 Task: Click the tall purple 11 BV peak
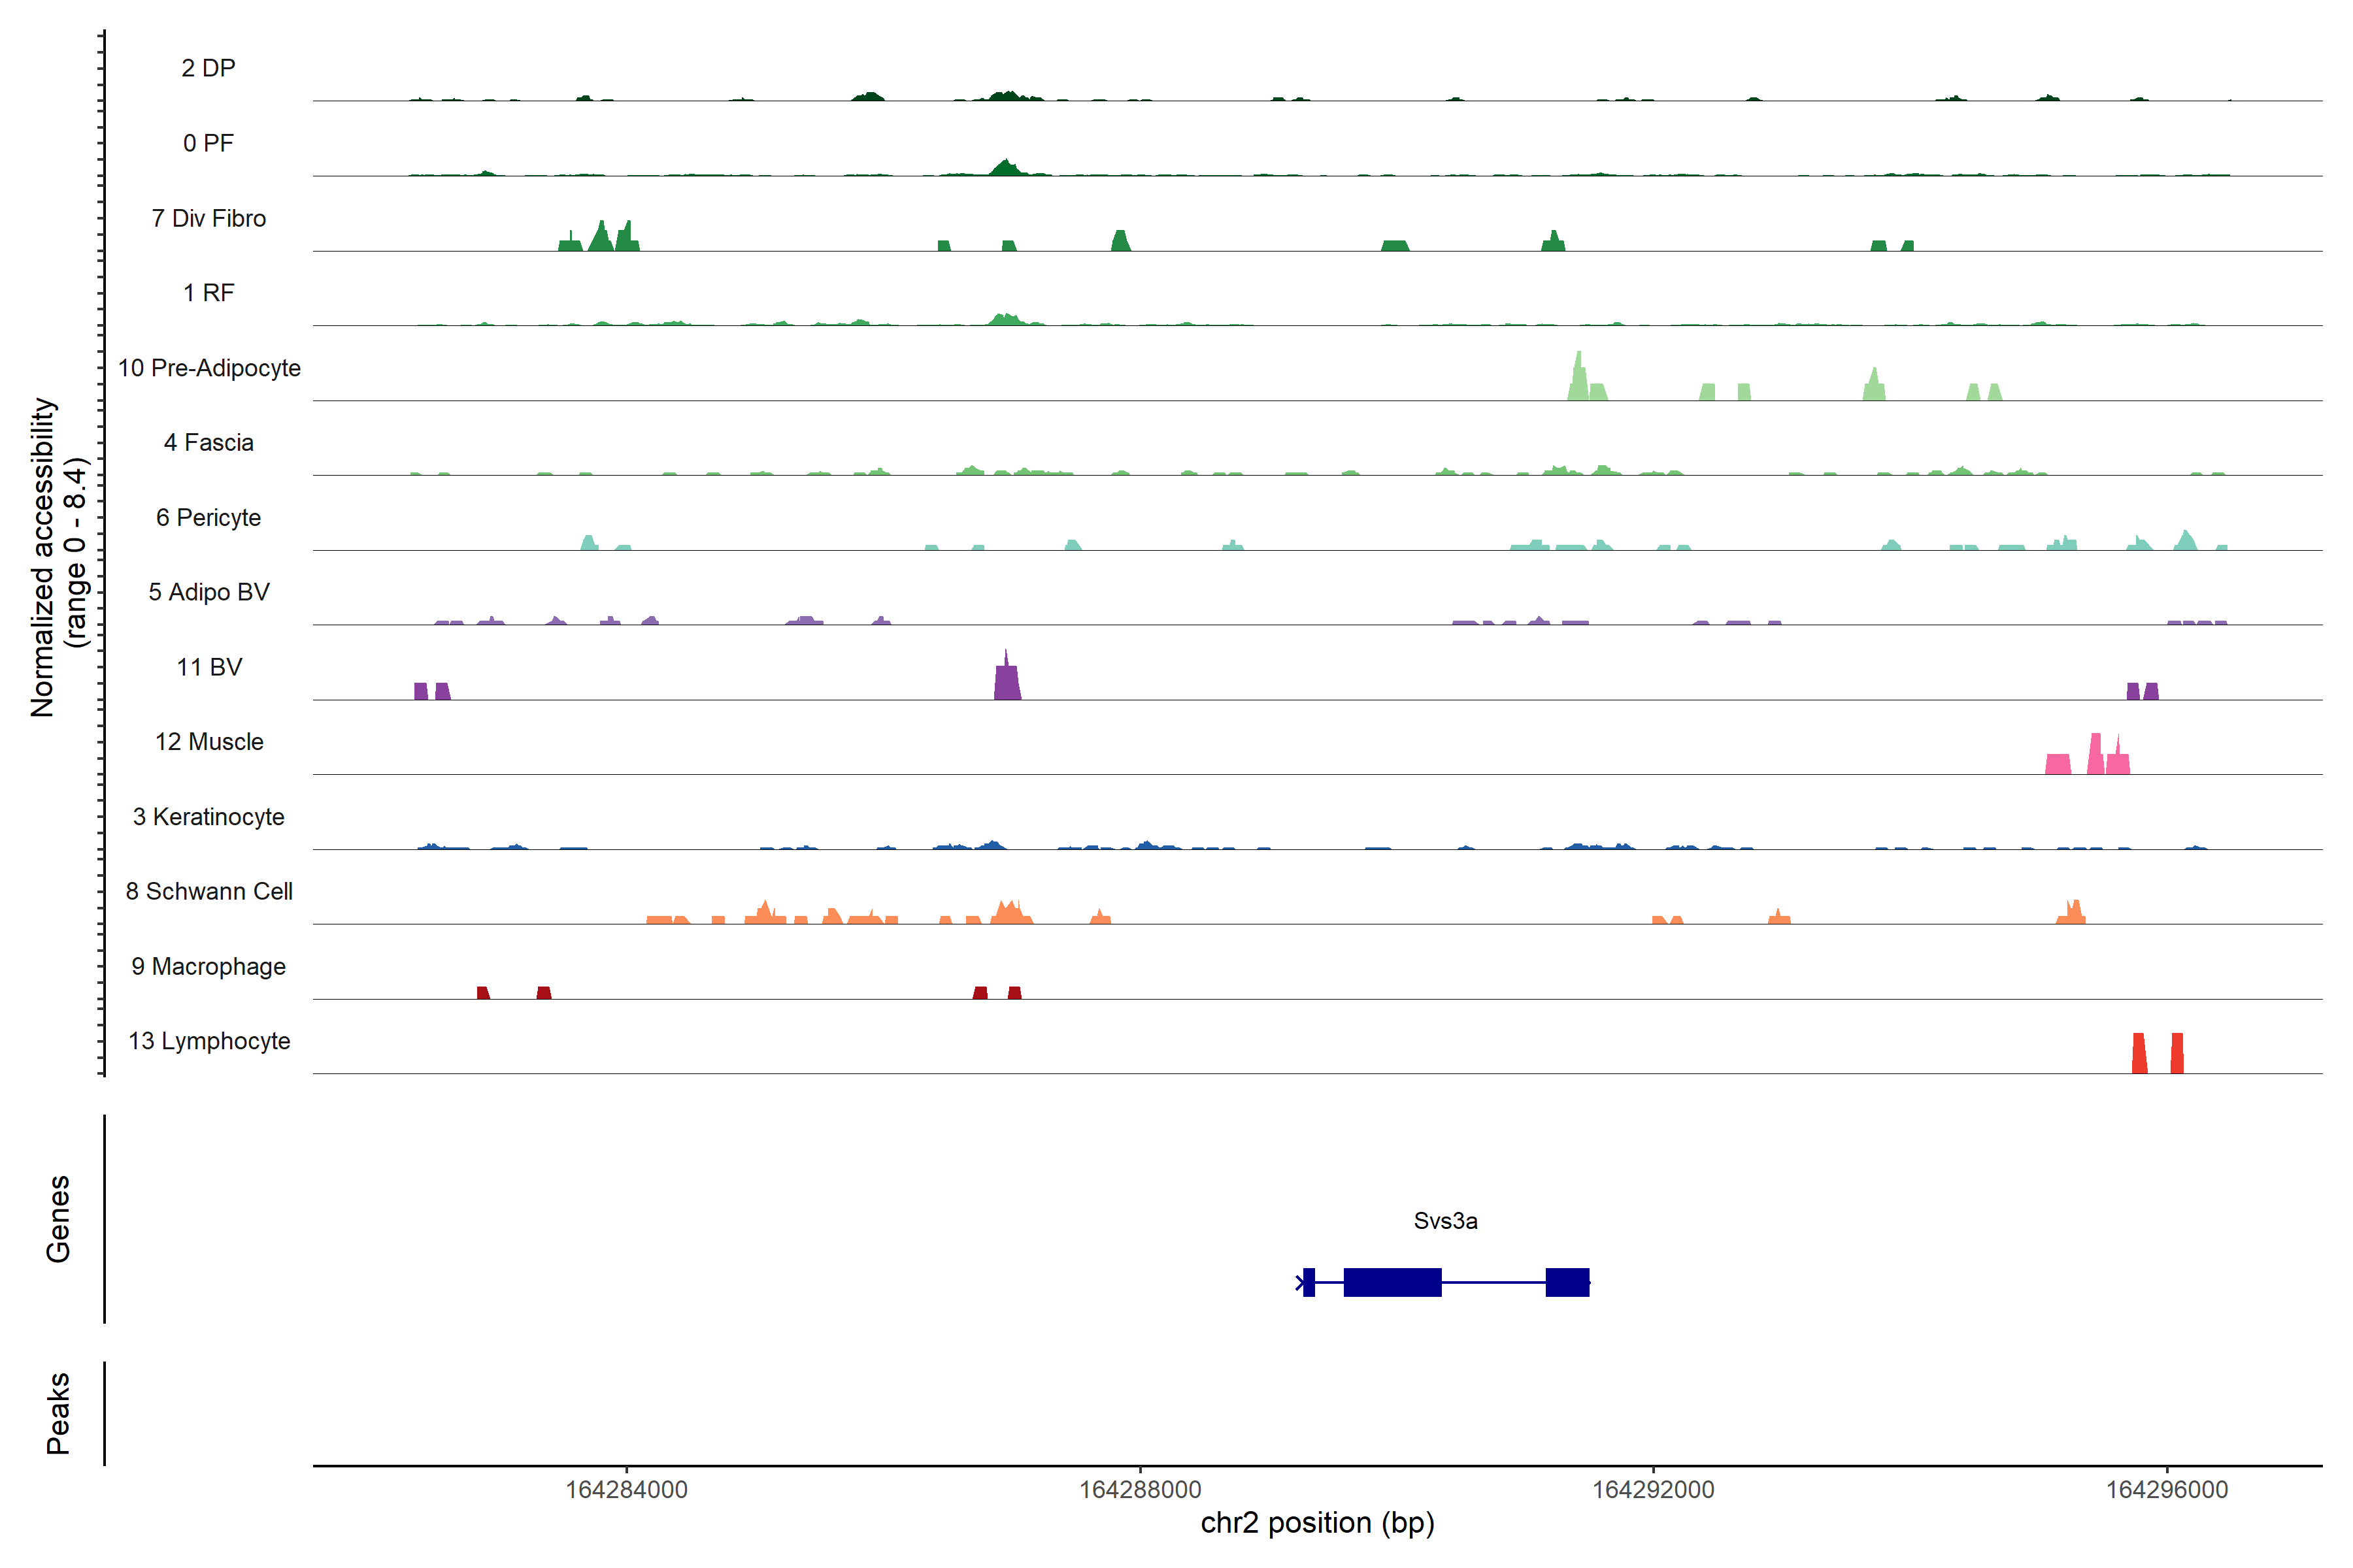tap(1007, 682)
